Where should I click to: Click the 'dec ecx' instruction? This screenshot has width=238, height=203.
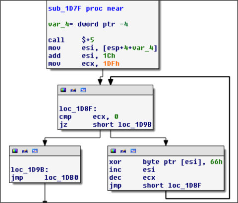point(132,178)
